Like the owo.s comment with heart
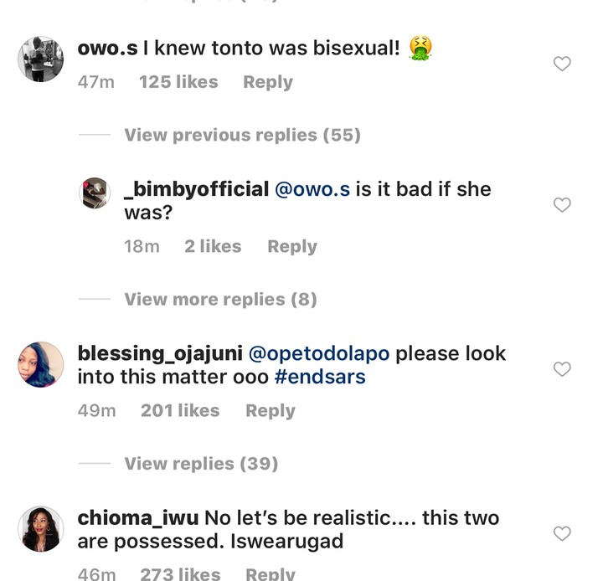The width and height of the screenshot is (603, 581). point(562,64)
